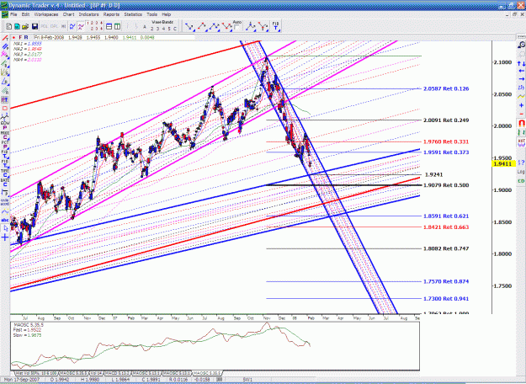Click the 1.9760 Ret 0.331 label
Viewport: 526px width, 384px height.
pos(446,141)
